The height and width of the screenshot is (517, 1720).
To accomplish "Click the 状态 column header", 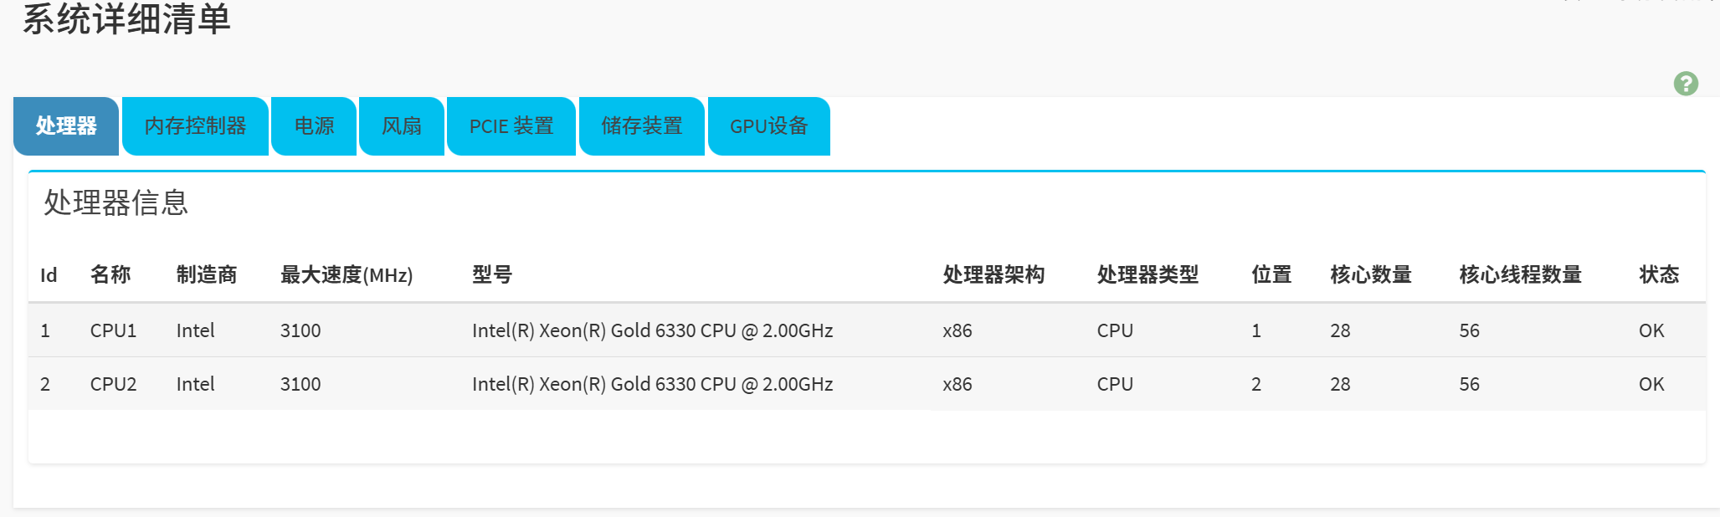I will (1659, 275).
